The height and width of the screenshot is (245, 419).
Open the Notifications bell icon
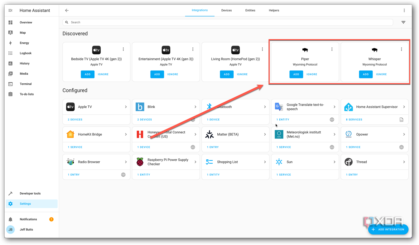tap(10, 219)
